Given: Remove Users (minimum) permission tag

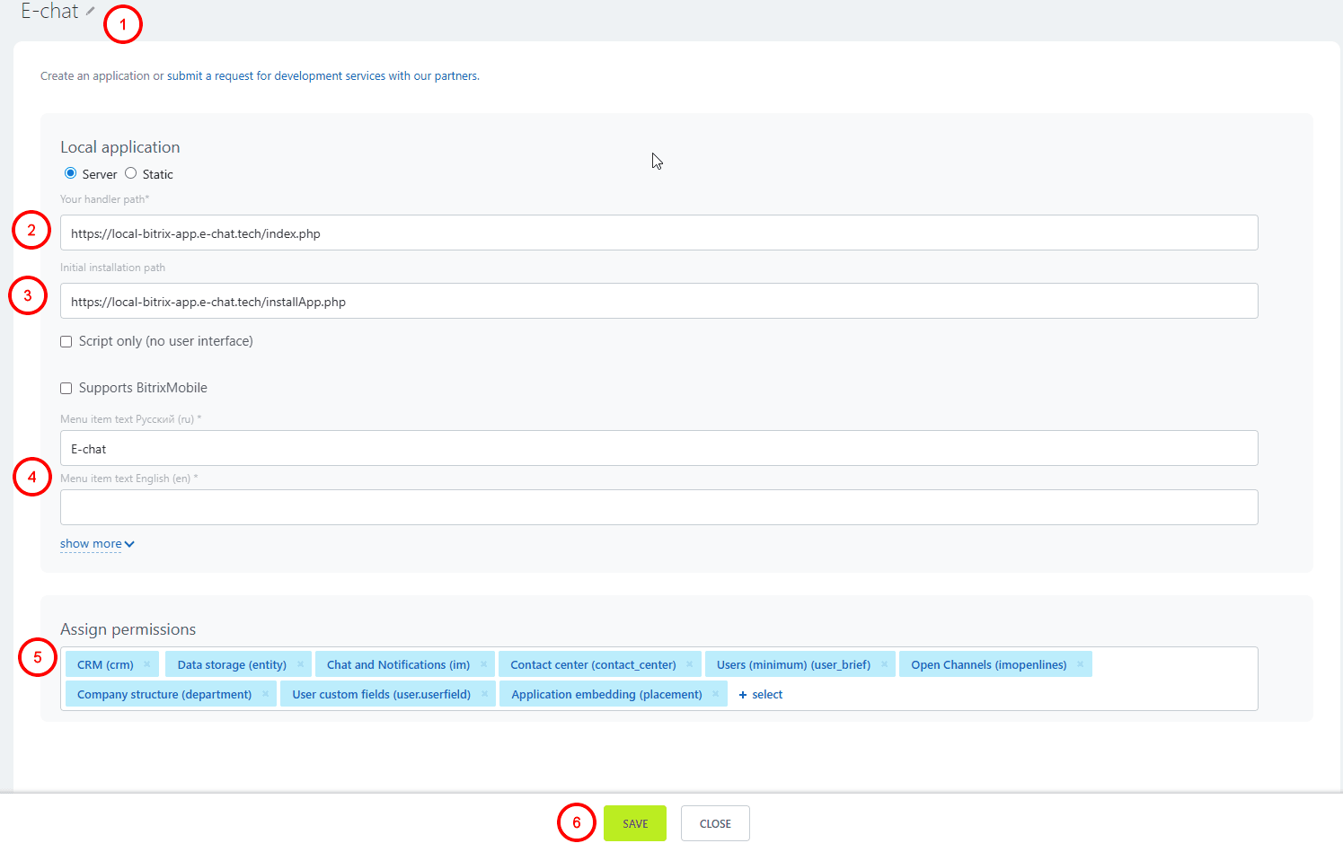Looking at the screenshot, I should pos(884,664).
